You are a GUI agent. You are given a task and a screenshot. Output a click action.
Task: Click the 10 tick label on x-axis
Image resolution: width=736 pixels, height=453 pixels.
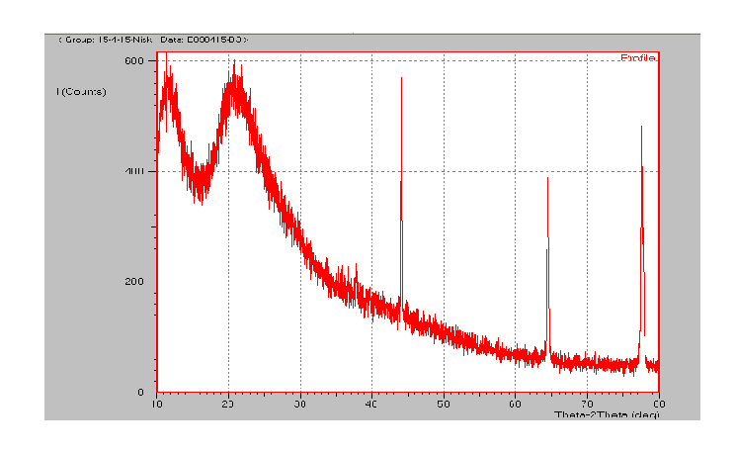tap(156, 405)
